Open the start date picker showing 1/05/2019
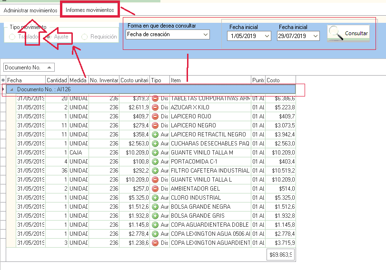386x270 pixels. coord(267,36)
